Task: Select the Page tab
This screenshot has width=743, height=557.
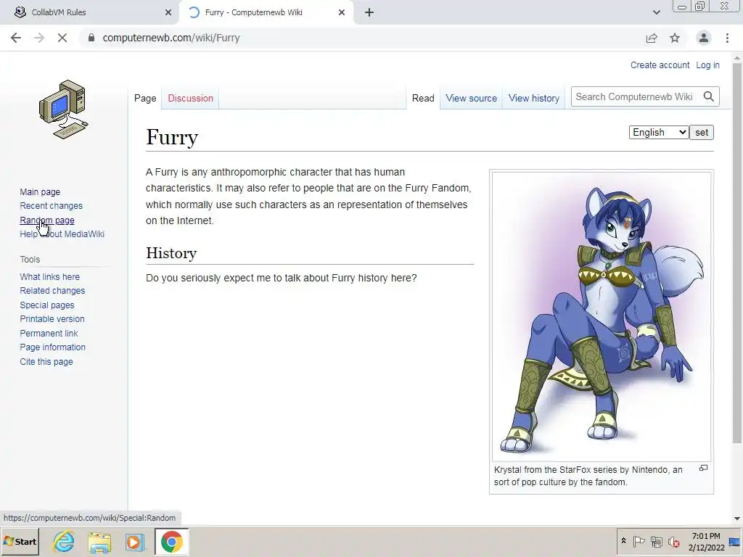Action: tap(145, 98)
